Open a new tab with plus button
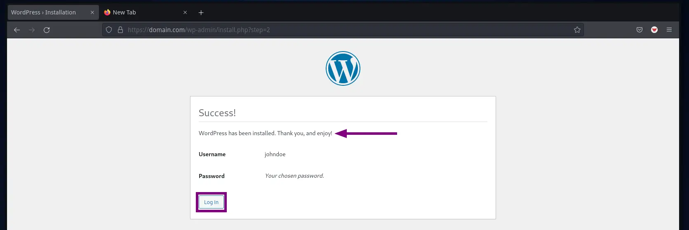 201,13
